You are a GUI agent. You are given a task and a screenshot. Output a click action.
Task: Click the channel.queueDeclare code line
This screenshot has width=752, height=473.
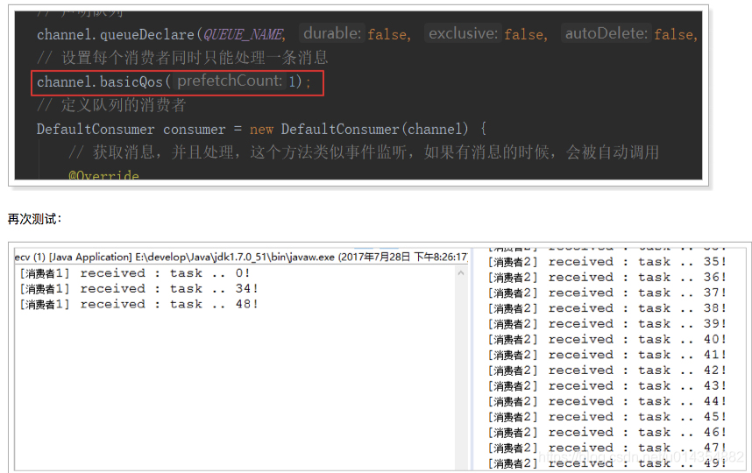367,34
